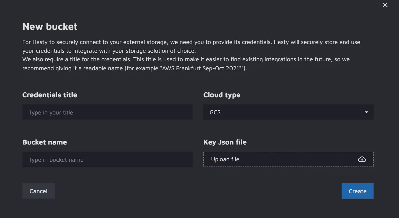Close the New bucket dialog

(x=385, y=5)
